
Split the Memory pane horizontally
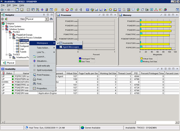point(169,15)
